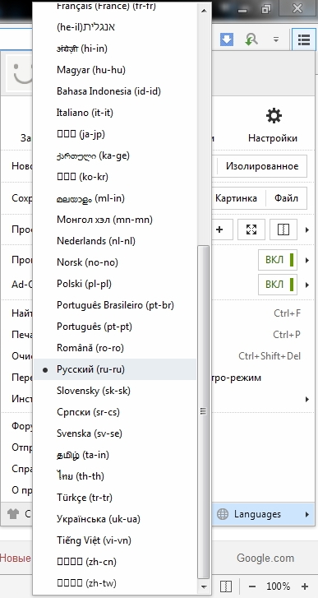Expand the view options arrow
This screenshot has height=598, width=318.
click(307, 229)
